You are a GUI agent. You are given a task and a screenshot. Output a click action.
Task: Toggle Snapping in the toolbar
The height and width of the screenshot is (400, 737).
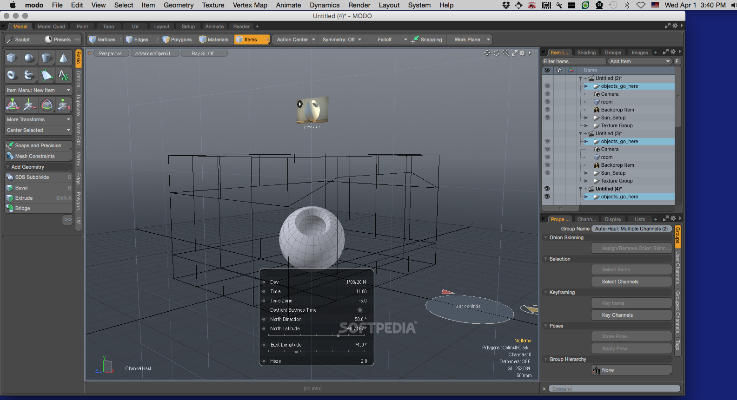427,39
